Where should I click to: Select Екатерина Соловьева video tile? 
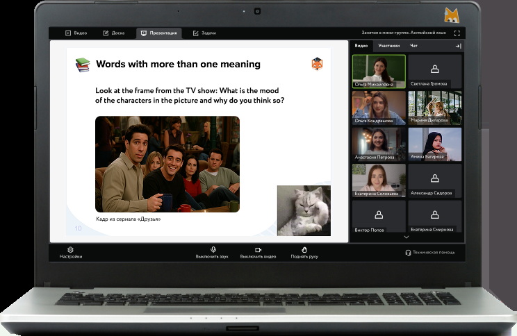379,181
